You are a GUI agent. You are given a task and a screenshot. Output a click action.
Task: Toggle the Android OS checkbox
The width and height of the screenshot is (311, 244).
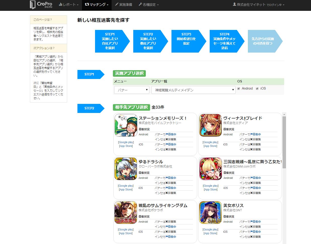coord(239,89)
